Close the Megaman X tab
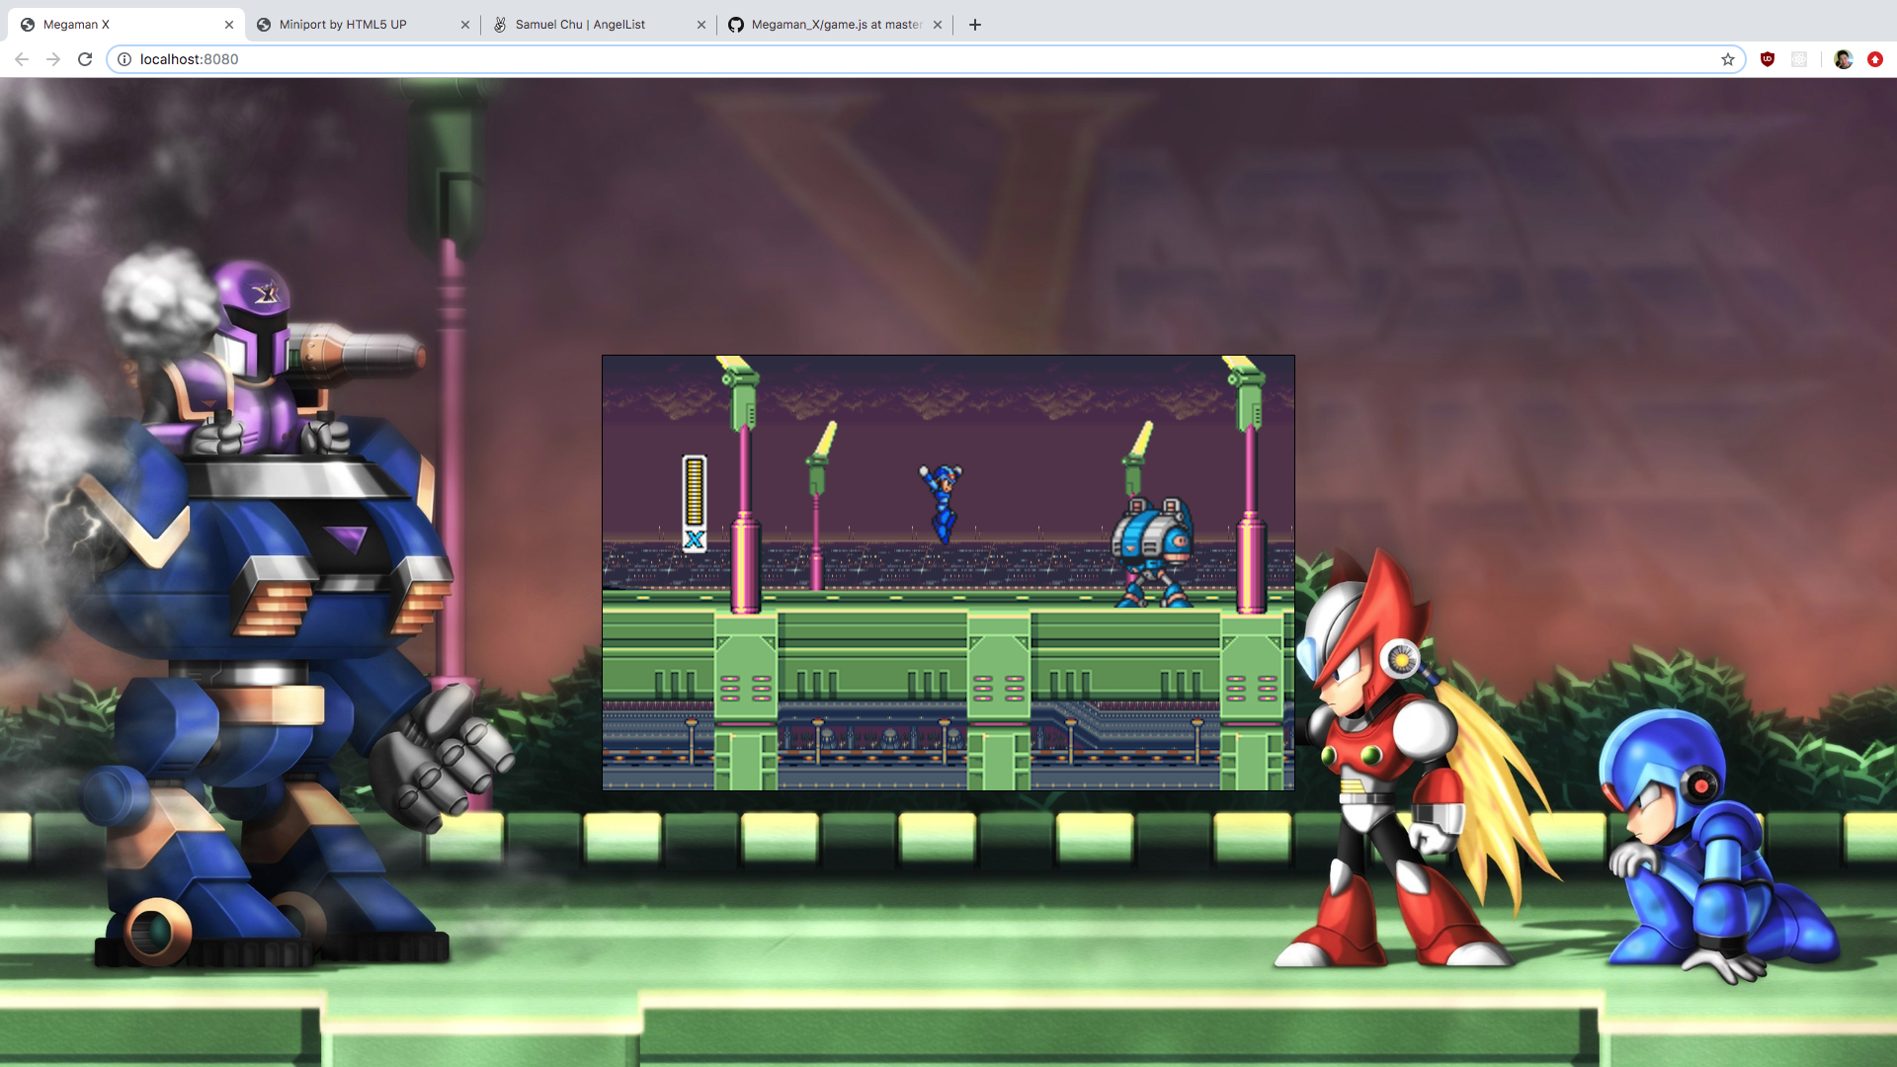This screenshot has height=1067, width=1897. (x=229, y=25)
